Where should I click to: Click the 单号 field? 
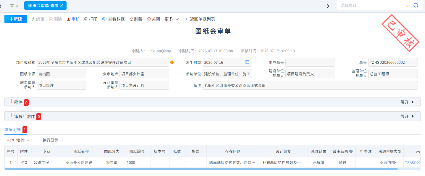click(393, 62)
